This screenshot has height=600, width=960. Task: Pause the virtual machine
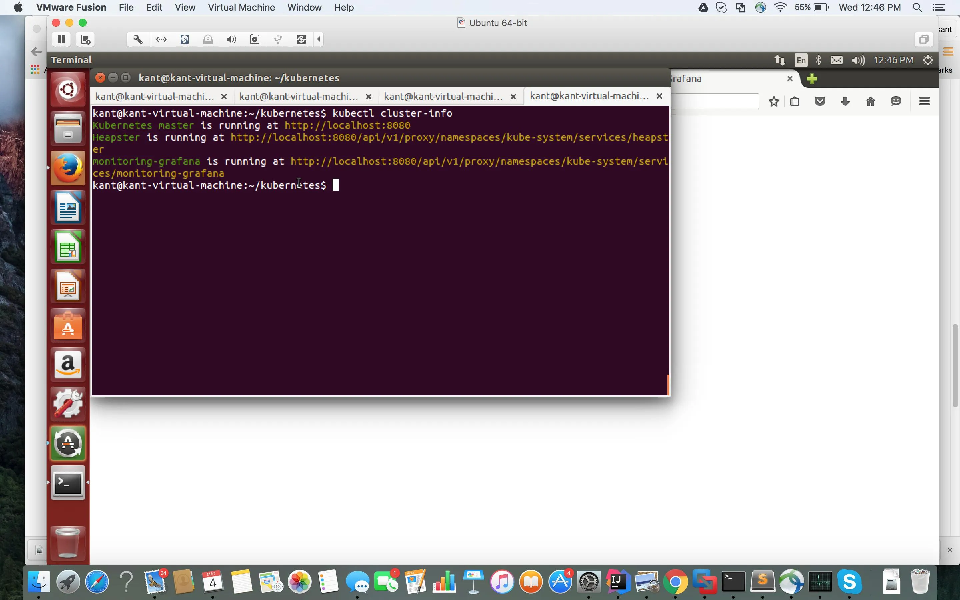pos(61,39)
